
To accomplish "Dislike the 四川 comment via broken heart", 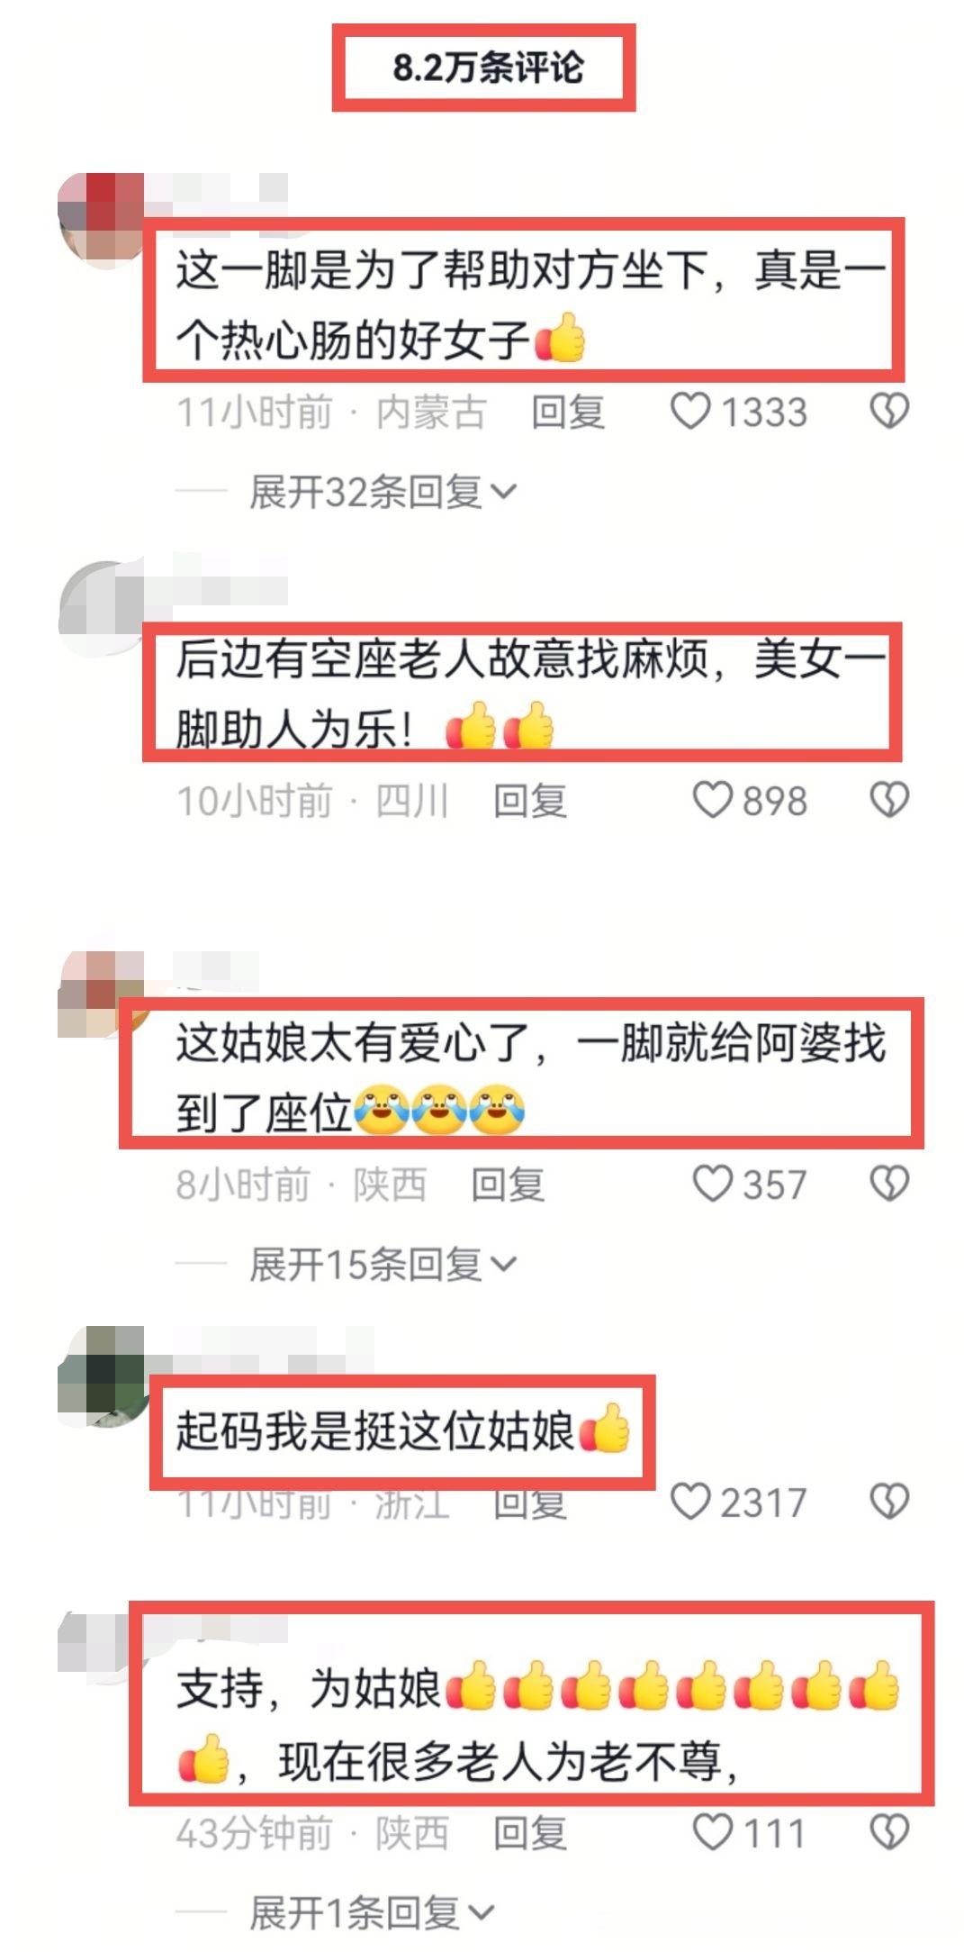I will click(889, 800).
